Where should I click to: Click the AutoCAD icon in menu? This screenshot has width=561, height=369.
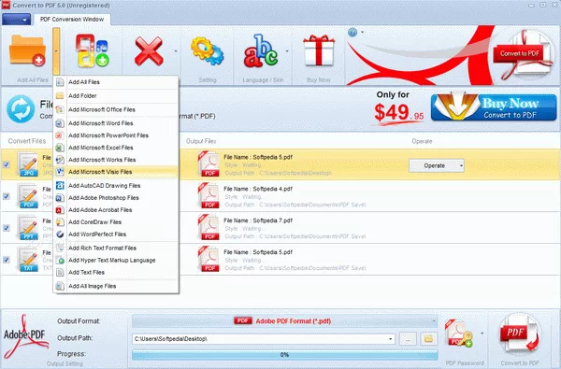(x=60, y=186)
